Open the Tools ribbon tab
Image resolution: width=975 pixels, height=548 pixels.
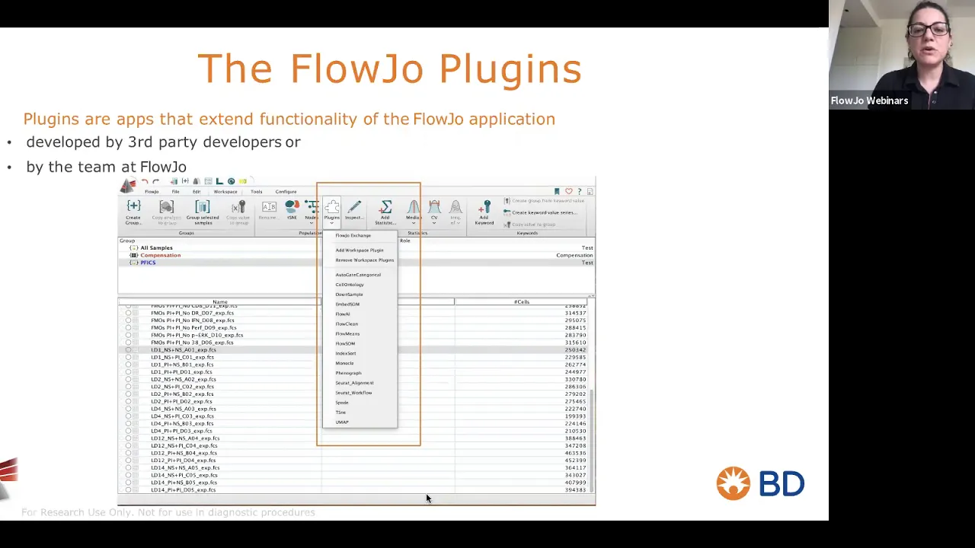pos(257,192)
